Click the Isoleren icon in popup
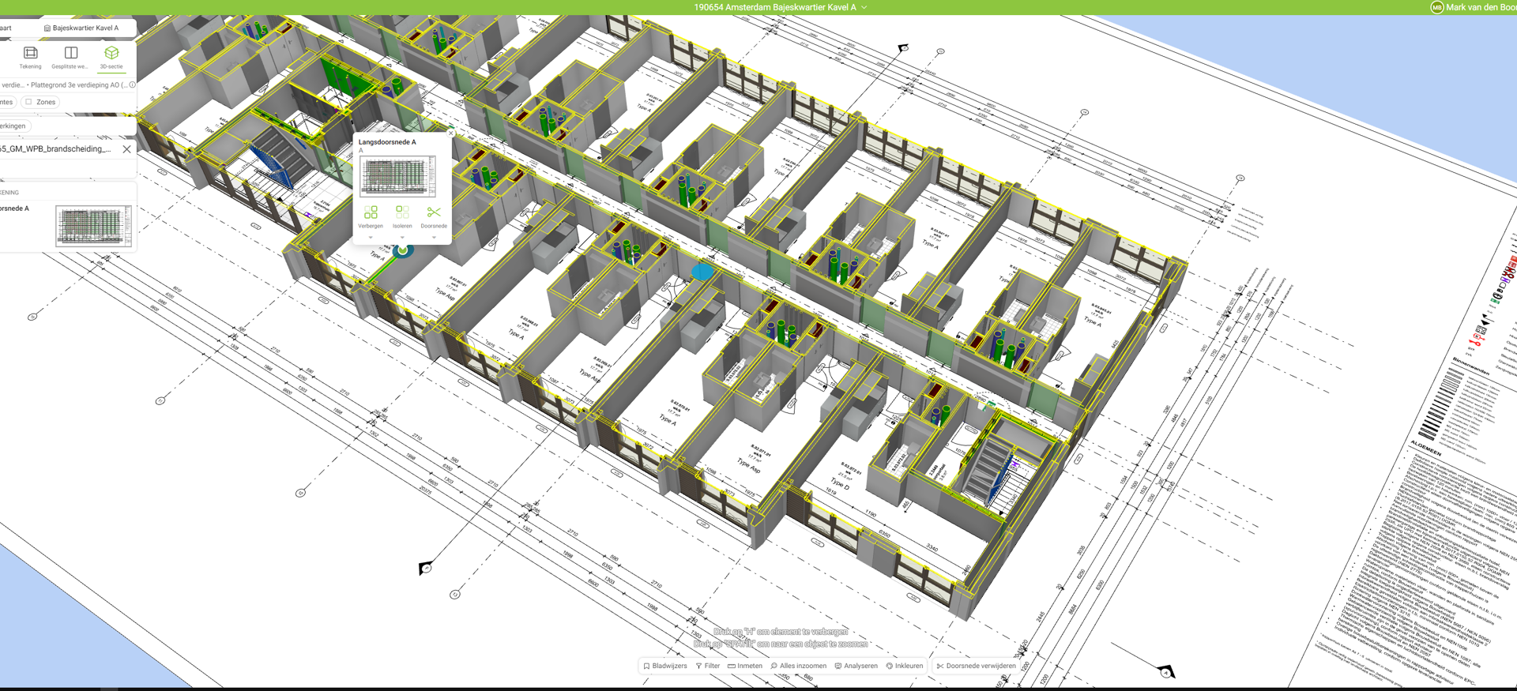Image resolution: width=1517 pixels, height=691 pixels. [x=402, y=212]
